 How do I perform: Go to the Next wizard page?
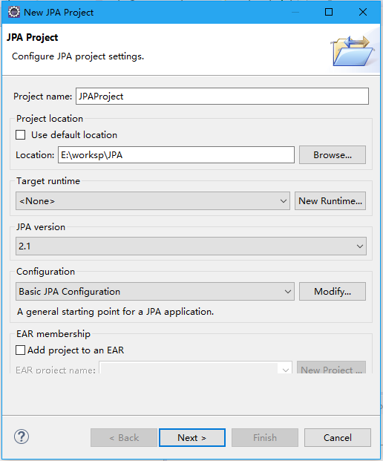192,438
